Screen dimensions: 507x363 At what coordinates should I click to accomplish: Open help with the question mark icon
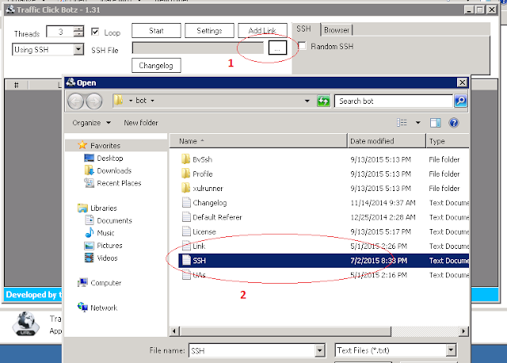(x=454, y=123)
